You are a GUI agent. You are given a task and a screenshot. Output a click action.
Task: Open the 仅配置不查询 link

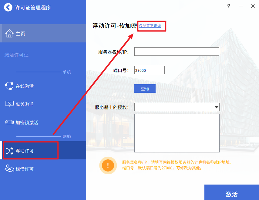coord(150,26)
